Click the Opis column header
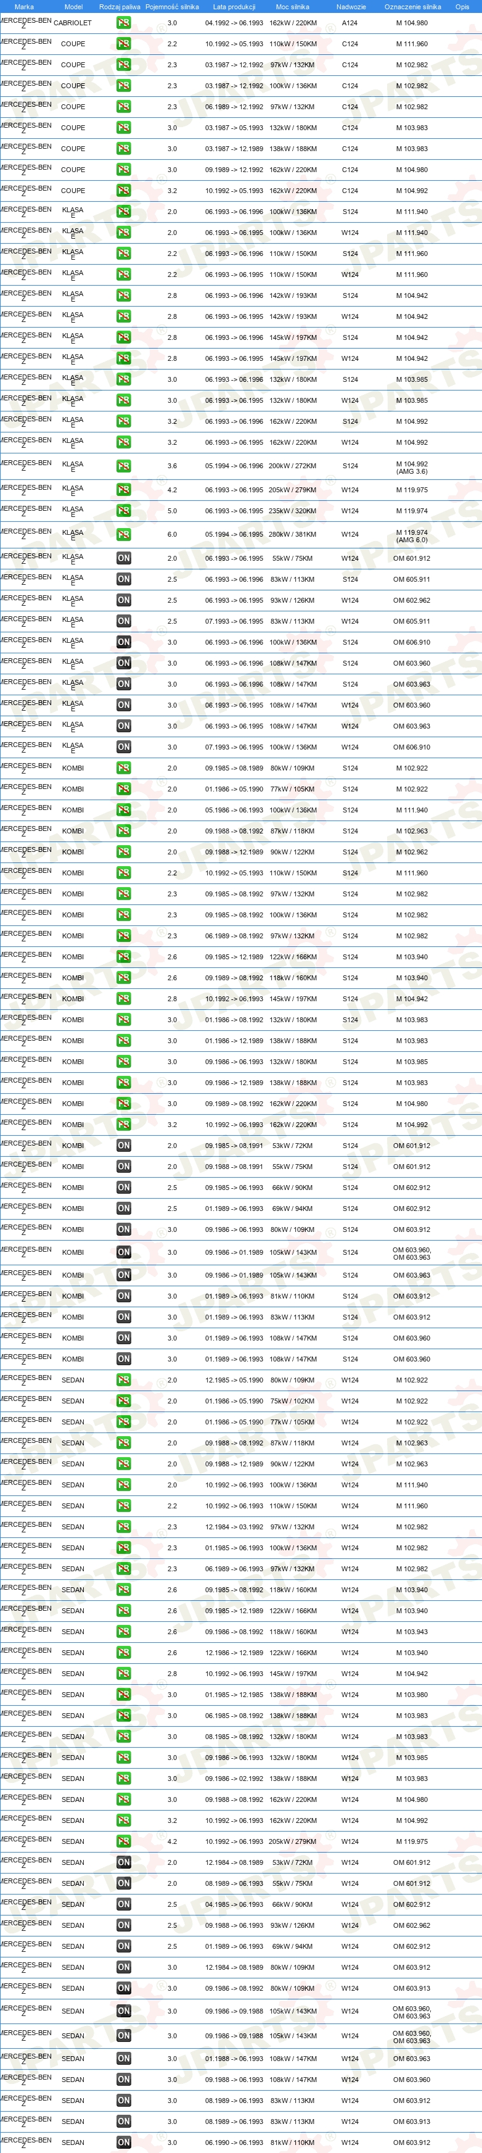 coord(462,7)
